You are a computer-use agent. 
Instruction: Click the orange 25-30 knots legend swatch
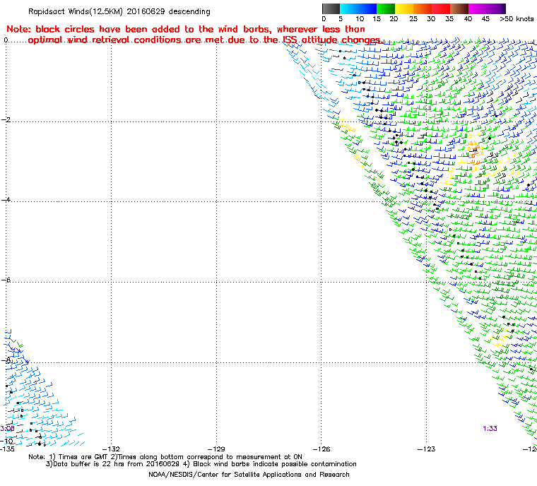pyautogui.click(x=423, y=8)
